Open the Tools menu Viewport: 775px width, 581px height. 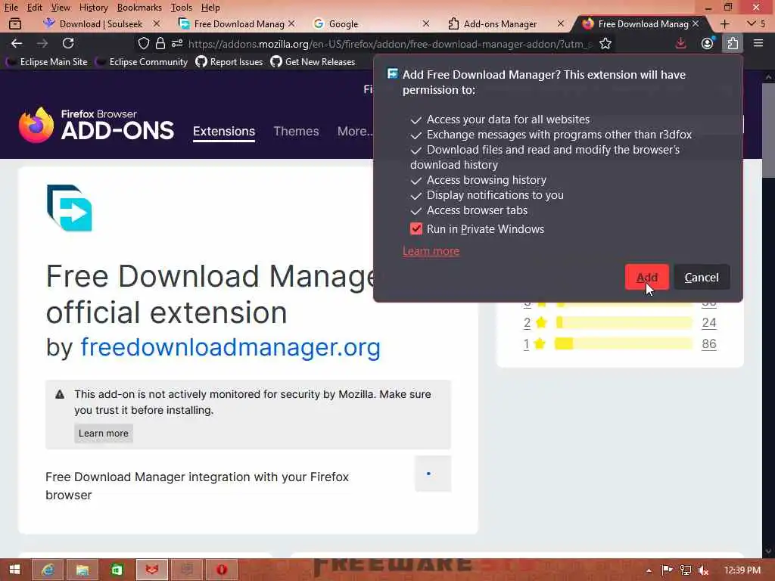point(181,8)
